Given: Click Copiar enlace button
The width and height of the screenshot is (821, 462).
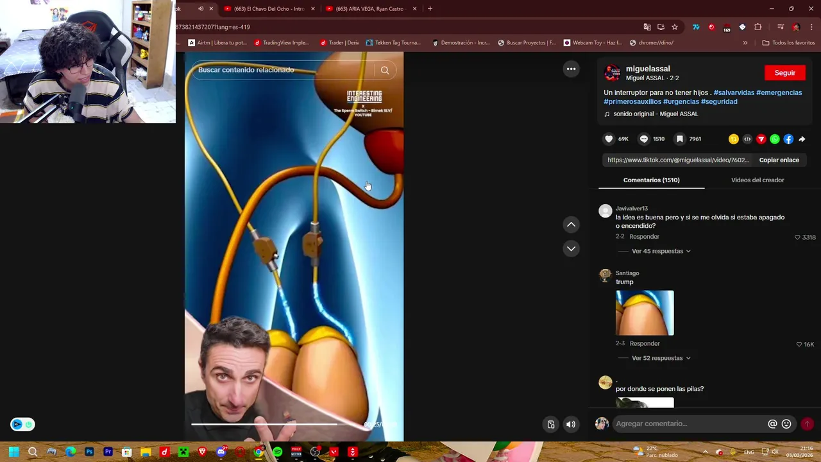Looking at the screenshot, I should pyautogui.click(x=779, y=160).
